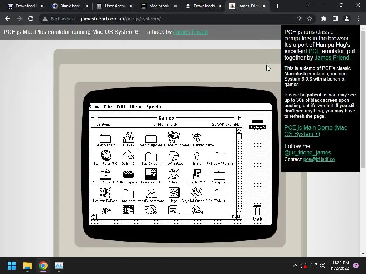This screenshot has height=274, width=366.
Task: Open PCE.js Main Demo System 7 link
Action: [x=316, y=131]
